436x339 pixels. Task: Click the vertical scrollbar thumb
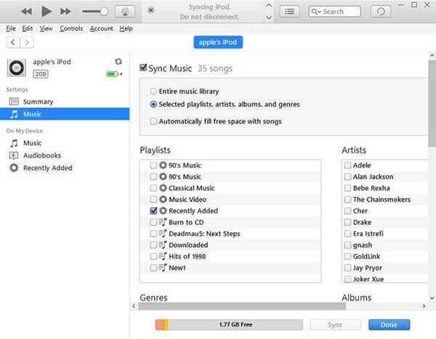pyautogui.click(x=432, y=103)
